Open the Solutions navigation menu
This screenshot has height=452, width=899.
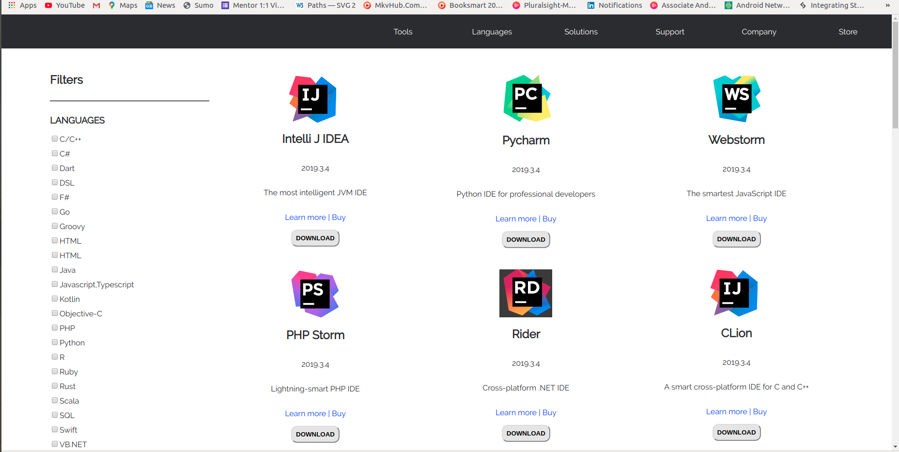coord(581,32)
